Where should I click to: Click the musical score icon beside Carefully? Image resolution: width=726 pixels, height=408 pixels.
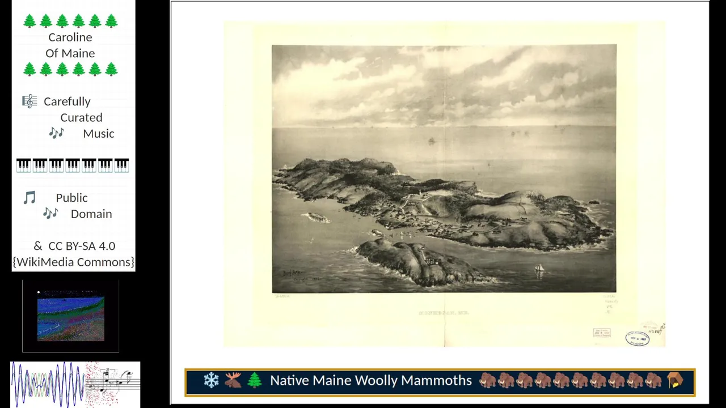(x=29, y=101)
